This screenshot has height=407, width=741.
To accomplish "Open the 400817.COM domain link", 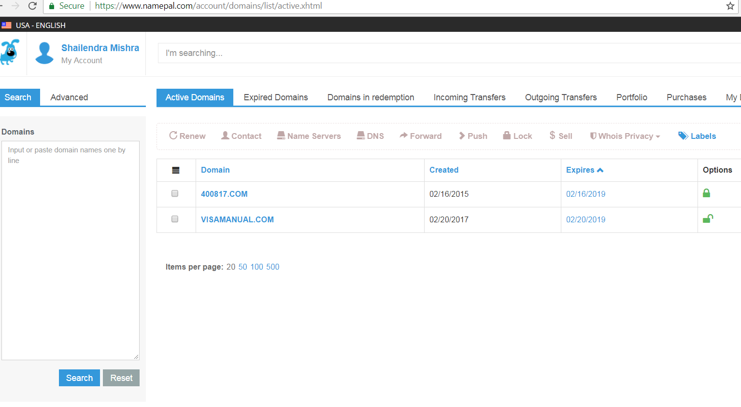I will [224, 194].
